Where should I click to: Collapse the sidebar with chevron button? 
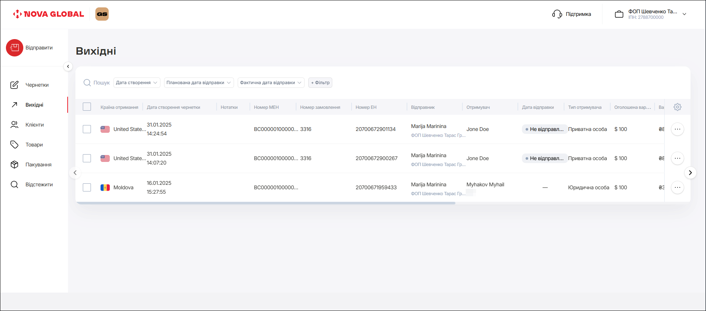pyautogui.click(x=68, y=66)
